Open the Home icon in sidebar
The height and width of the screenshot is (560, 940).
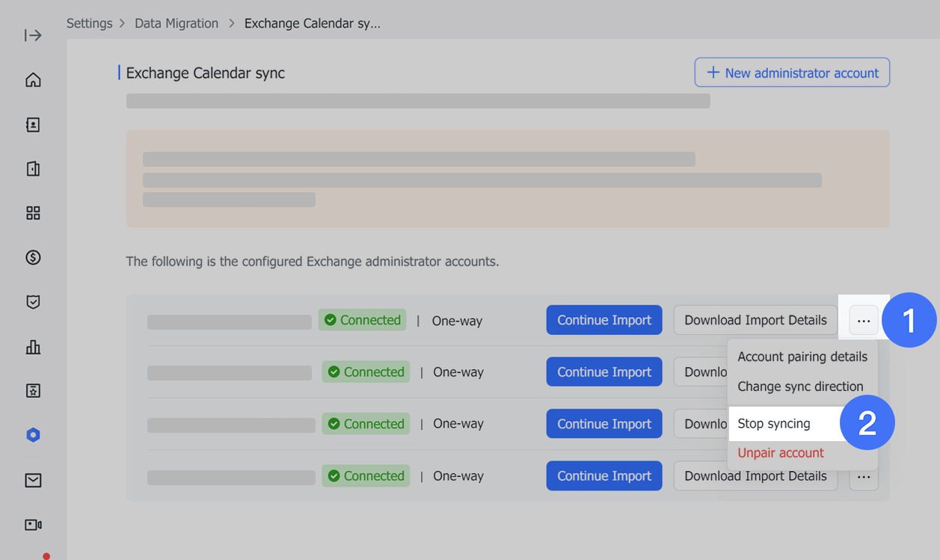33,80
